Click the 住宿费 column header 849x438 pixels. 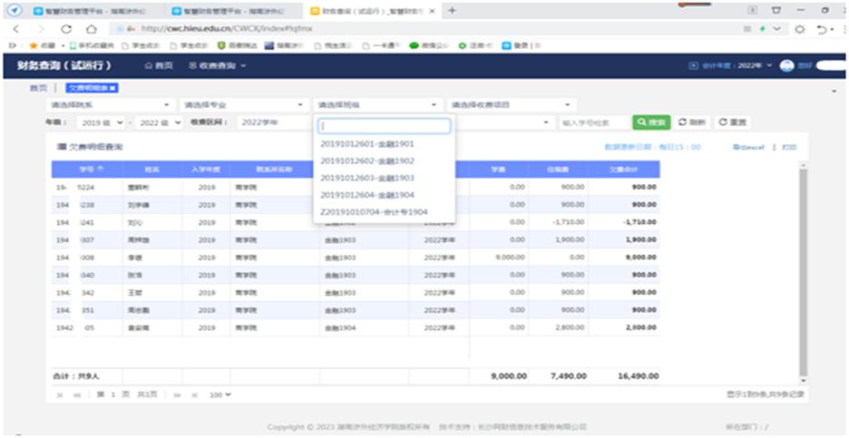coord(558,170)
